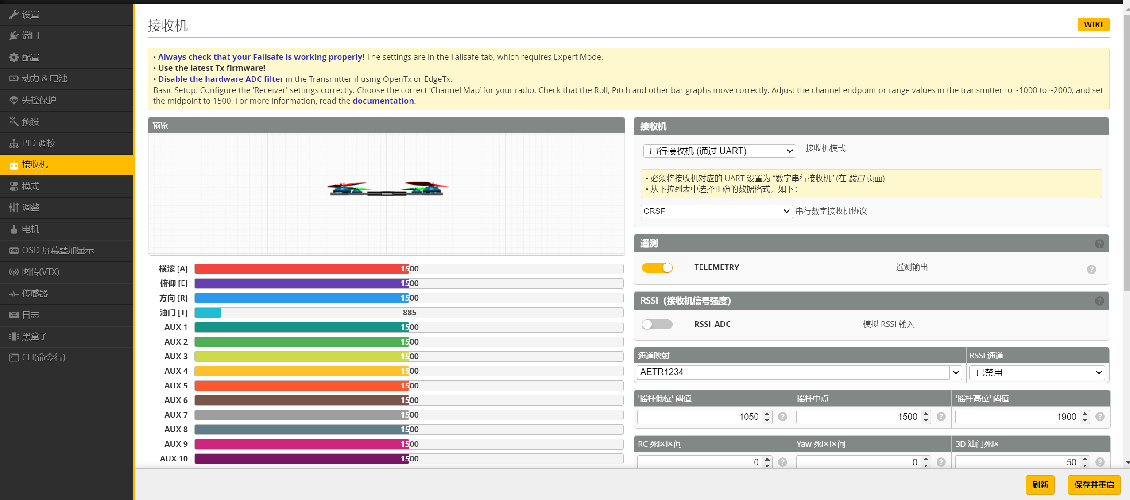Click the 保存并重启 button
Image resolution: width=1130 pixels, height=500 pixels.
(1094, 484)
